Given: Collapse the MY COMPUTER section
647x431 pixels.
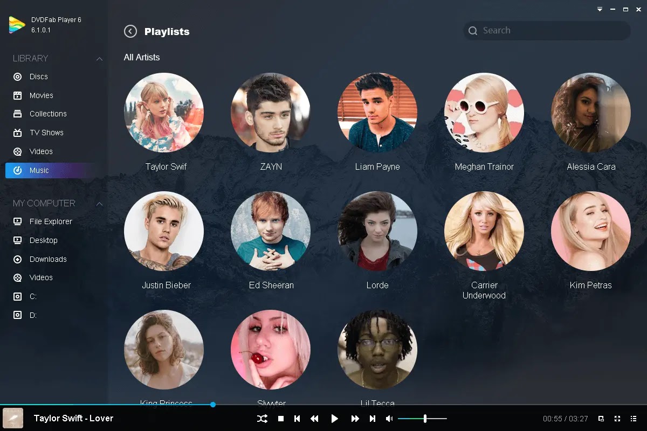Looking at the screenshot, I should tap(99, 203).
